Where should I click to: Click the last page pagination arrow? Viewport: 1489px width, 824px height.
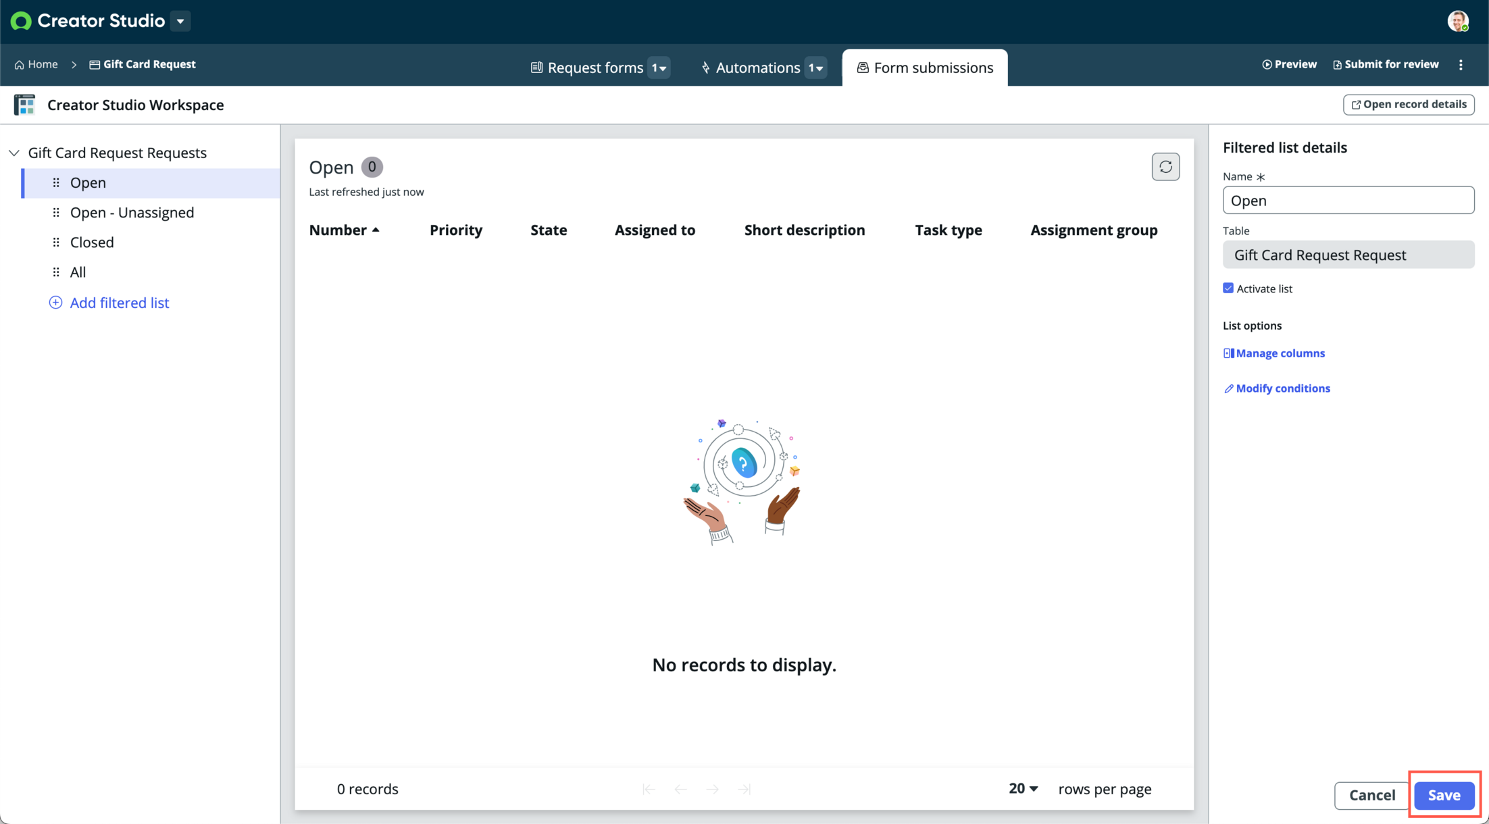[x=744, y=789]
